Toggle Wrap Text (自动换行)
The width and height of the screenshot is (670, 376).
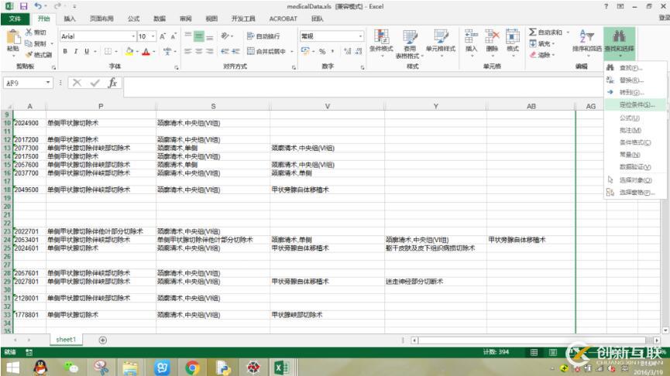(263, 36)
